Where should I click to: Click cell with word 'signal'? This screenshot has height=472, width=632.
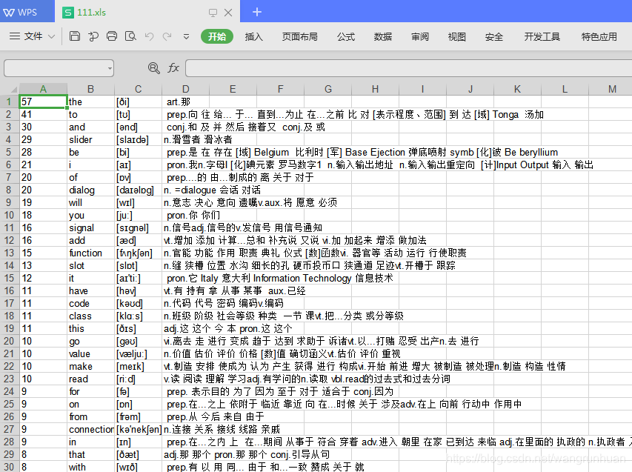pos(90,227)
